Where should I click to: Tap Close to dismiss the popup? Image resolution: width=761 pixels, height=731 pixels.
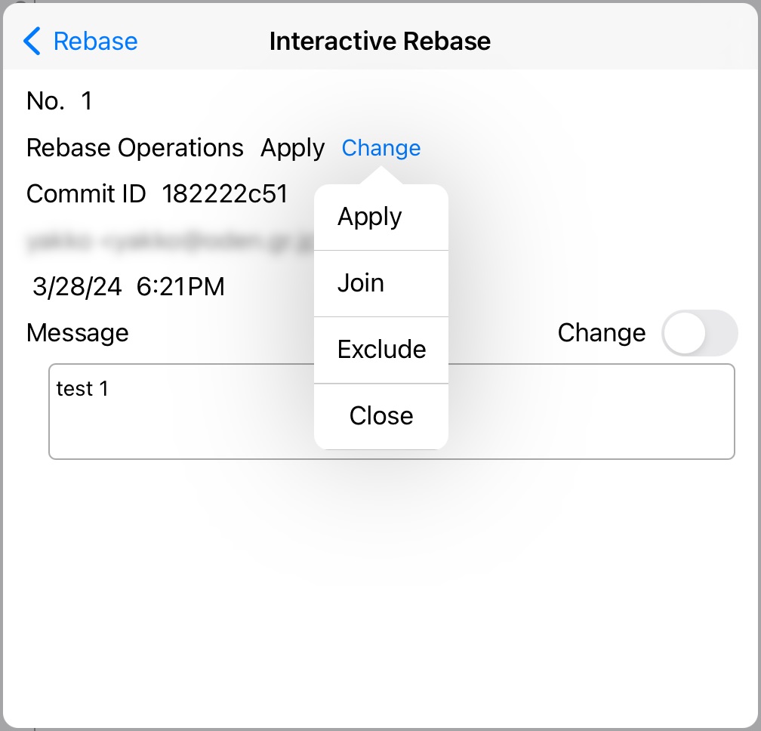(x=380, y=415)
